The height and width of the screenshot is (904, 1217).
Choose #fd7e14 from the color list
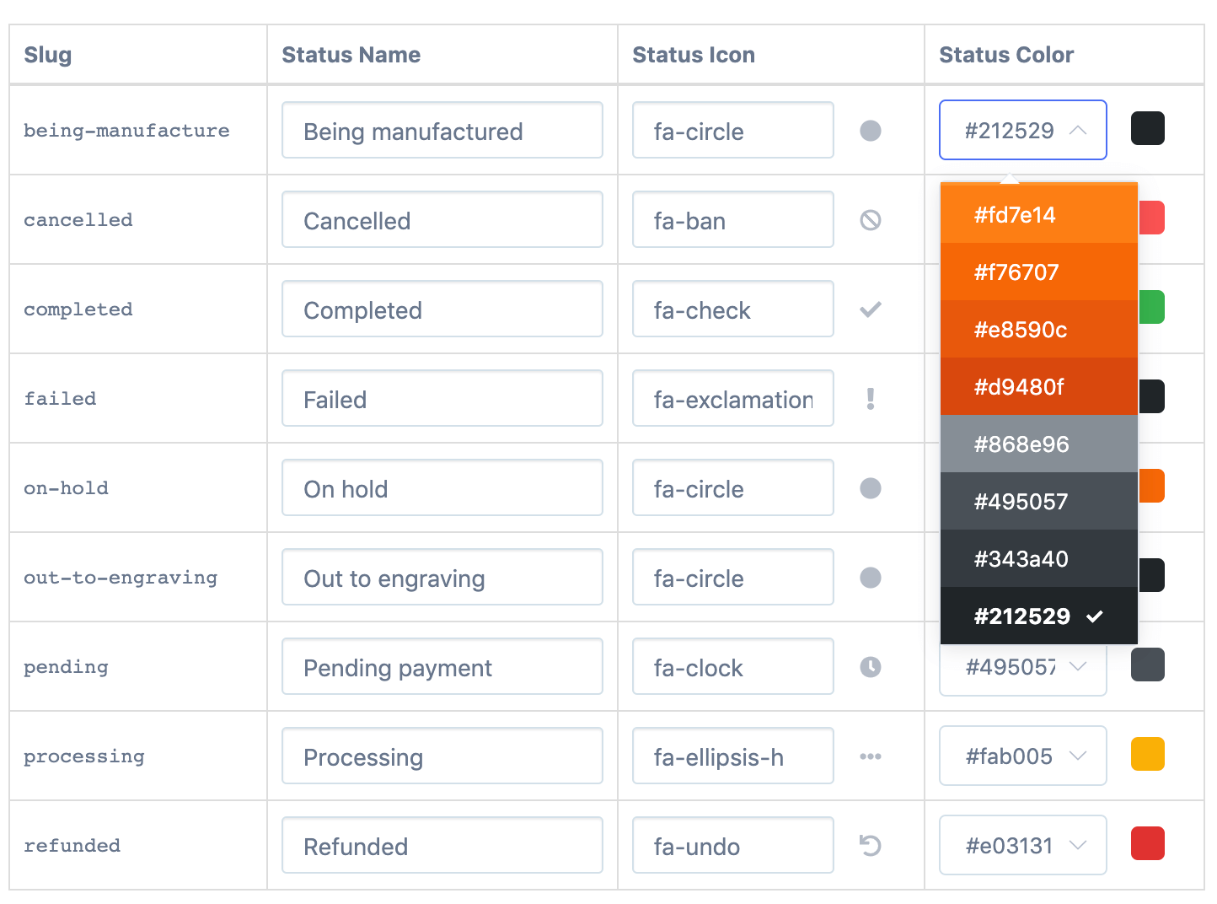1038,215
